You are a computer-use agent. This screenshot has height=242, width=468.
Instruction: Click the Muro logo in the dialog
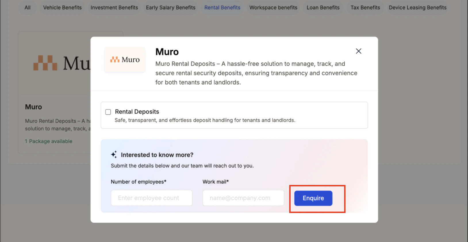point(125,60)
